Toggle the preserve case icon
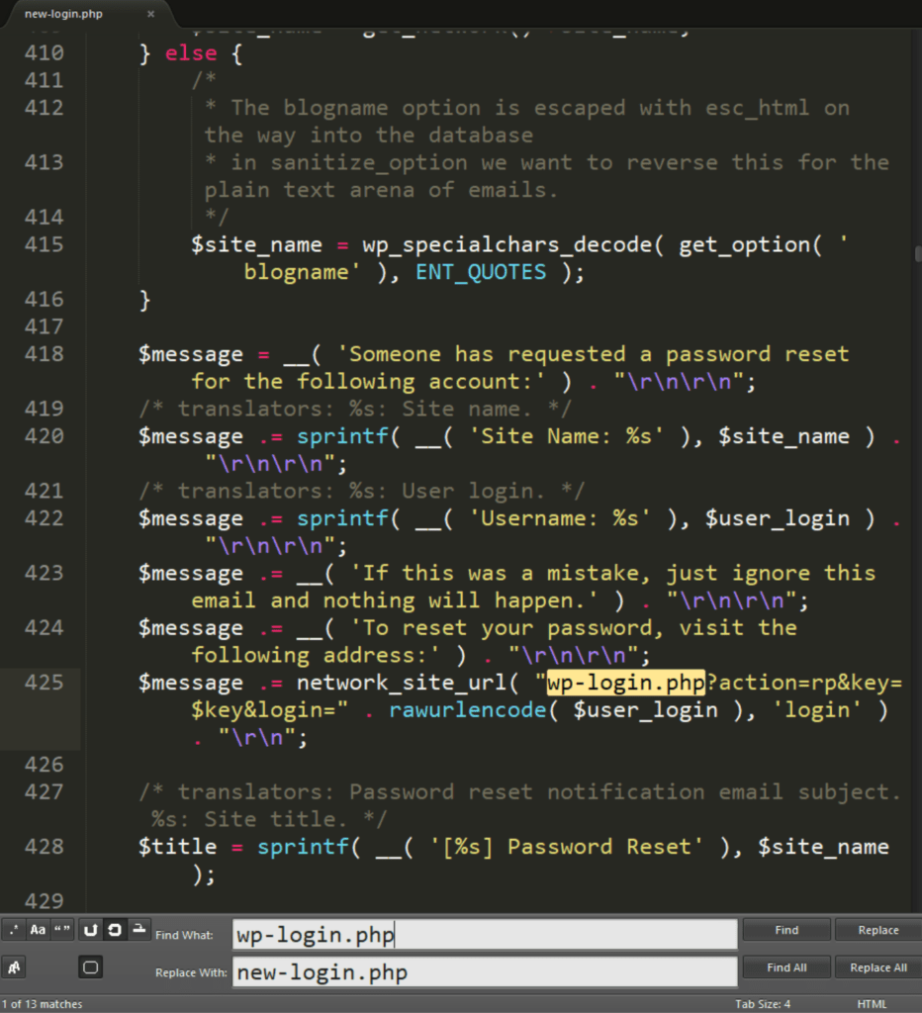The width and height of the screenshot is (922, 1013). click(x=14, y=968)
